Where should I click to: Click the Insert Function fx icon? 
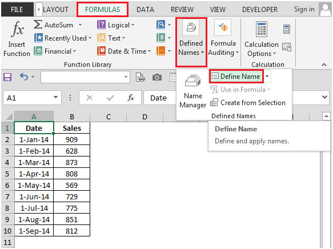tap(17, 29)
